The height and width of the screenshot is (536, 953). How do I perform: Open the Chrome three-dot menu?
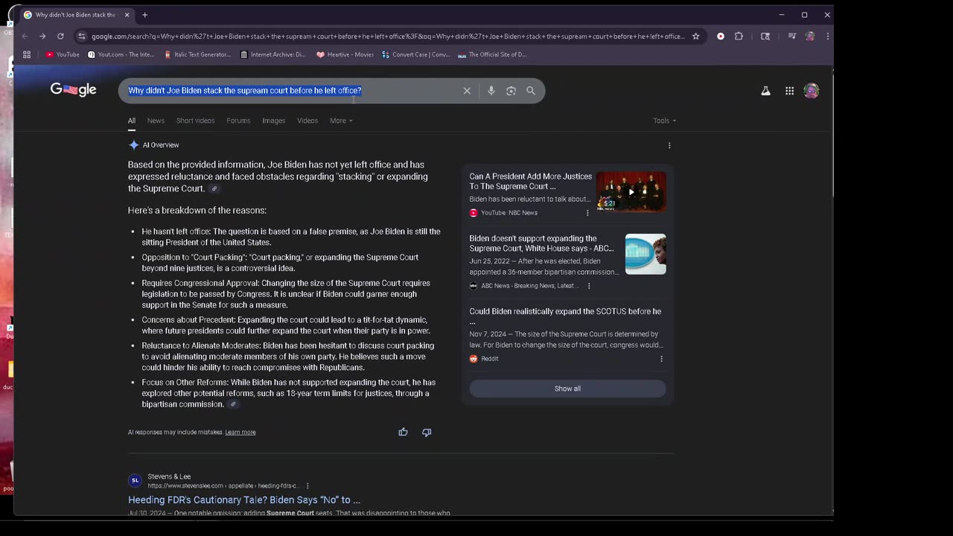[x=827, y=36]
